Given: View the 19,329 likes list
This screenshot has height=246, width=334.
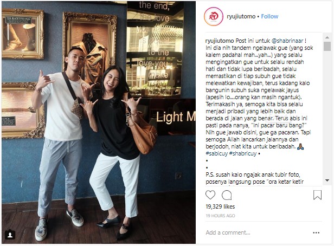Looking at the screenshot, I should click(x=220, y=206).
